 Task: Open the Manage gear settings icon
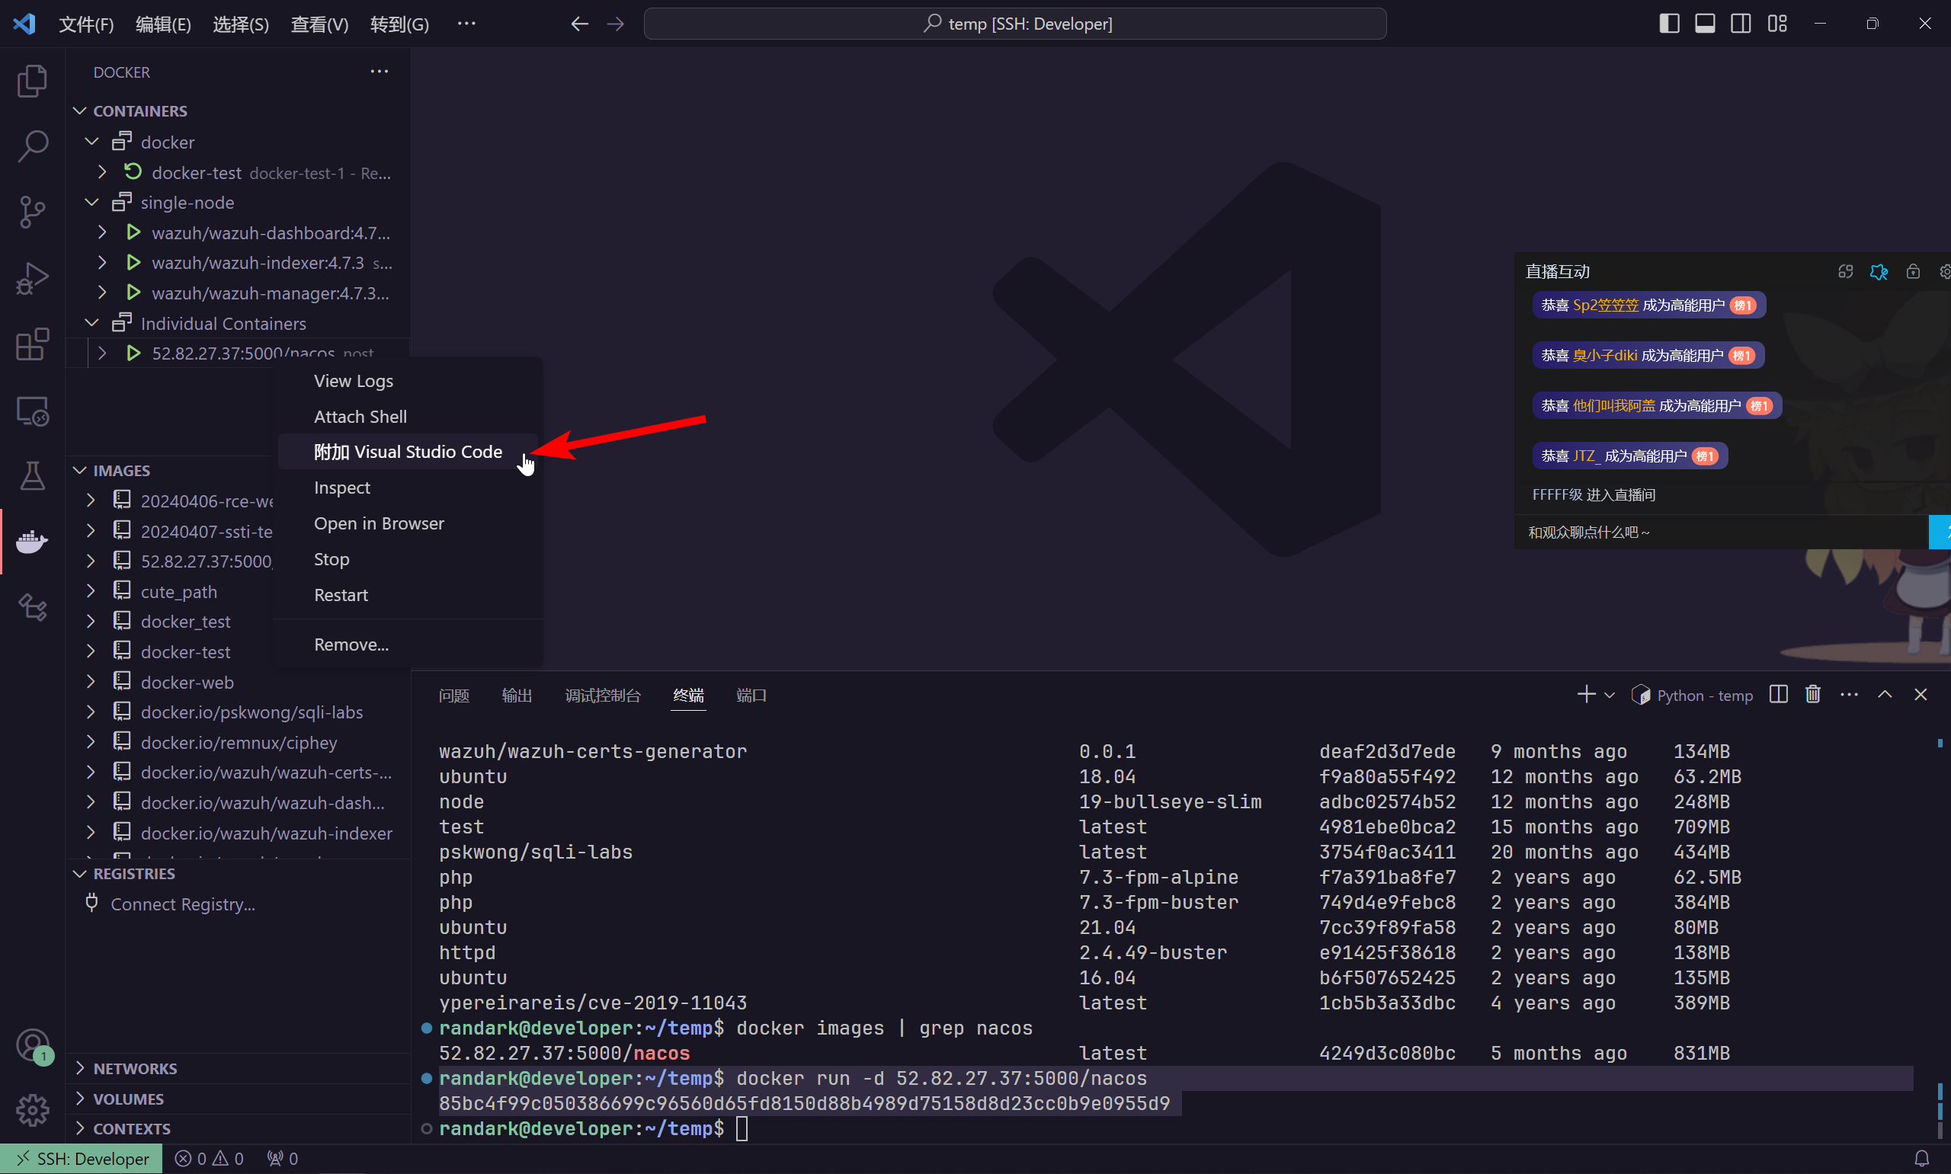tap(32, 1111)
